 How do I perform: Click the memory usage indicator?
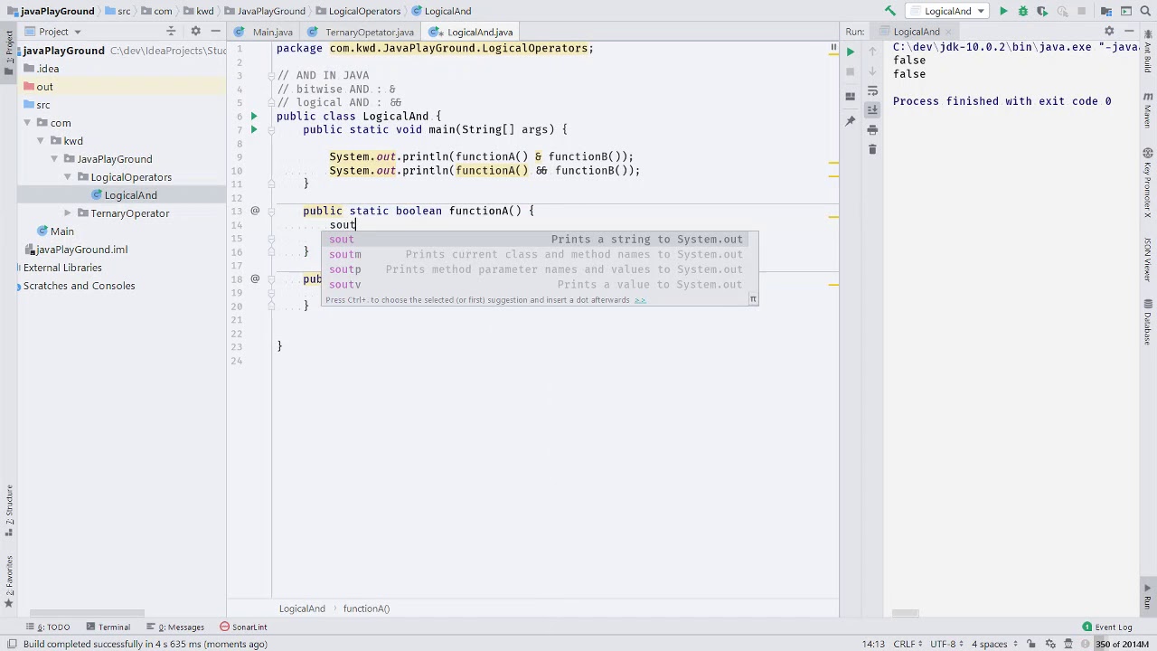(1123, 644)
